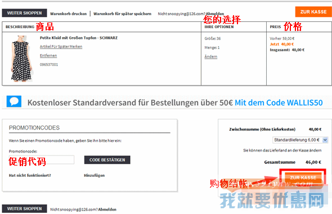The height and width of the screenshot is (214, 332).
Task: Click the IHRE OPTIONEN column header
Action: tap(219, 27)
